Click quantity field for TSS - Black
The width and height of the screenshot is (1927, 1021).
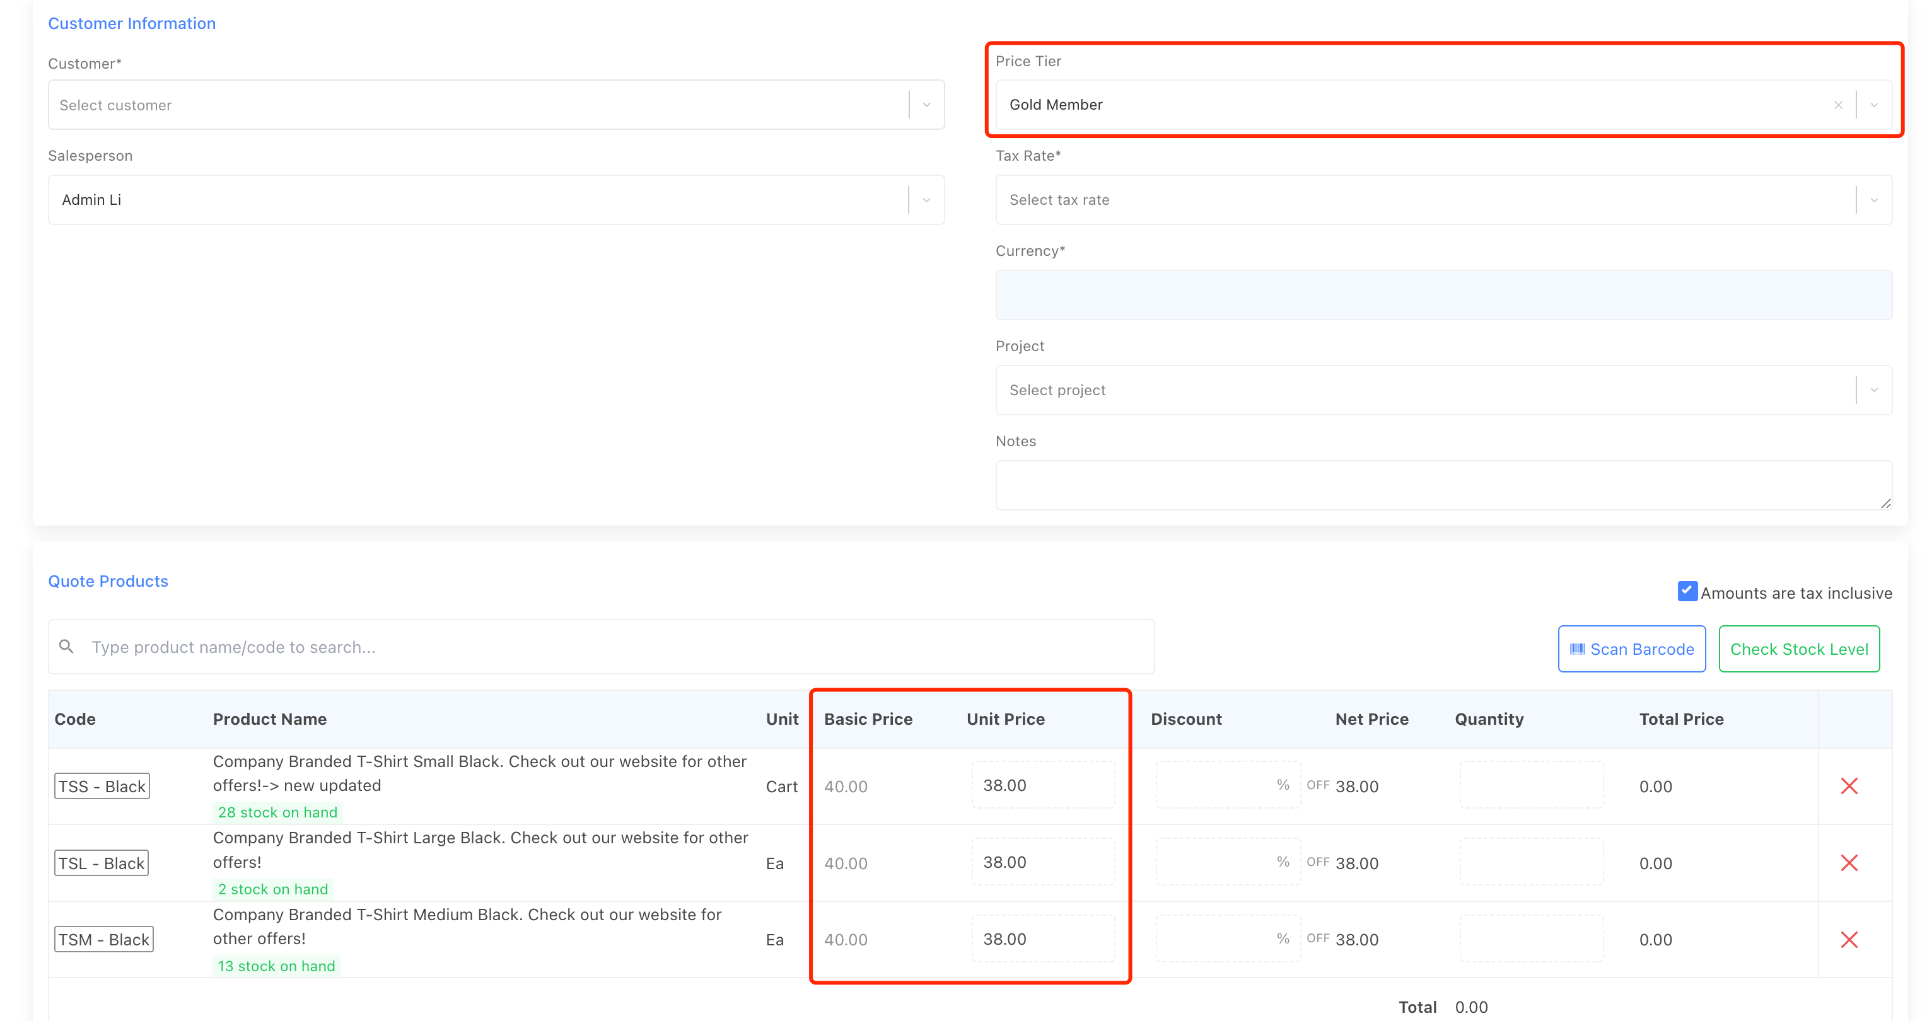coord(1530,785)
